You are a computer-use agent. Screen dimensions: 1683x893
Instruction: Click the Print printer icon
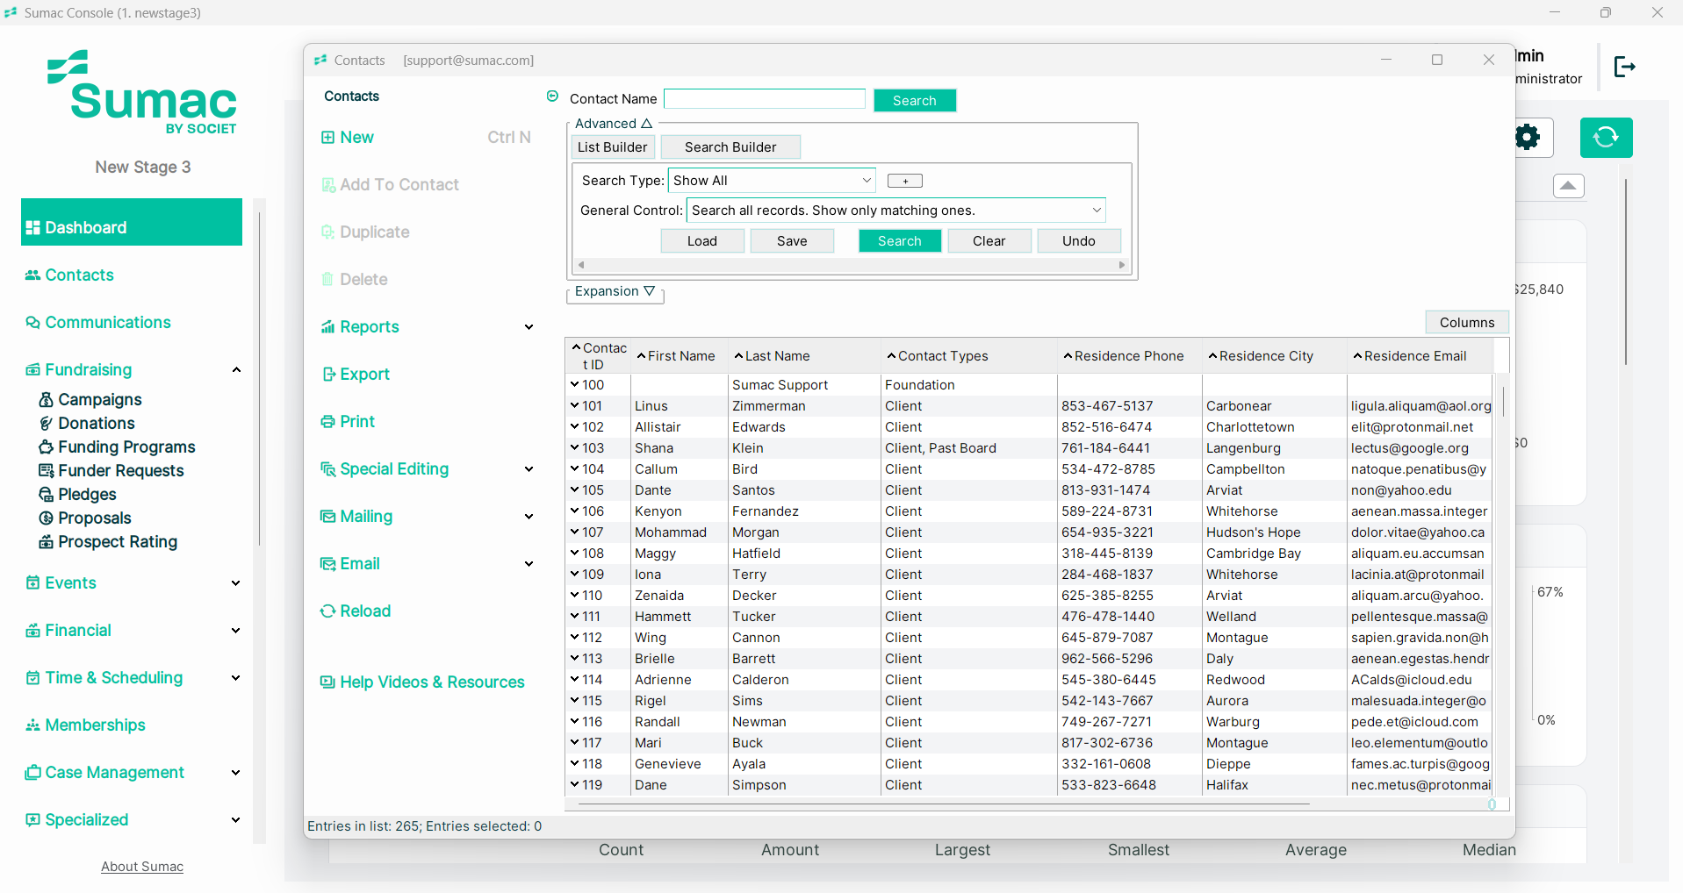coord(327,422)
